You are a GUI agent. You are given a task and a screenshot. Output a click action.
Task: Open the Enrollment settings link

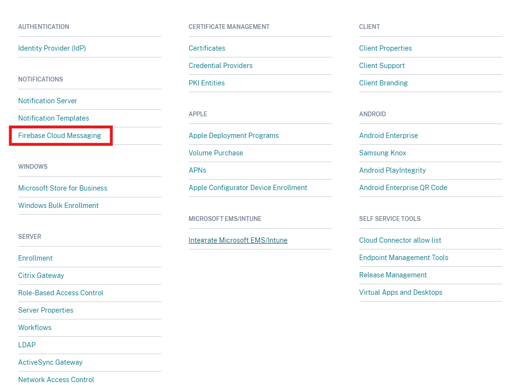(x=35, y=258)
